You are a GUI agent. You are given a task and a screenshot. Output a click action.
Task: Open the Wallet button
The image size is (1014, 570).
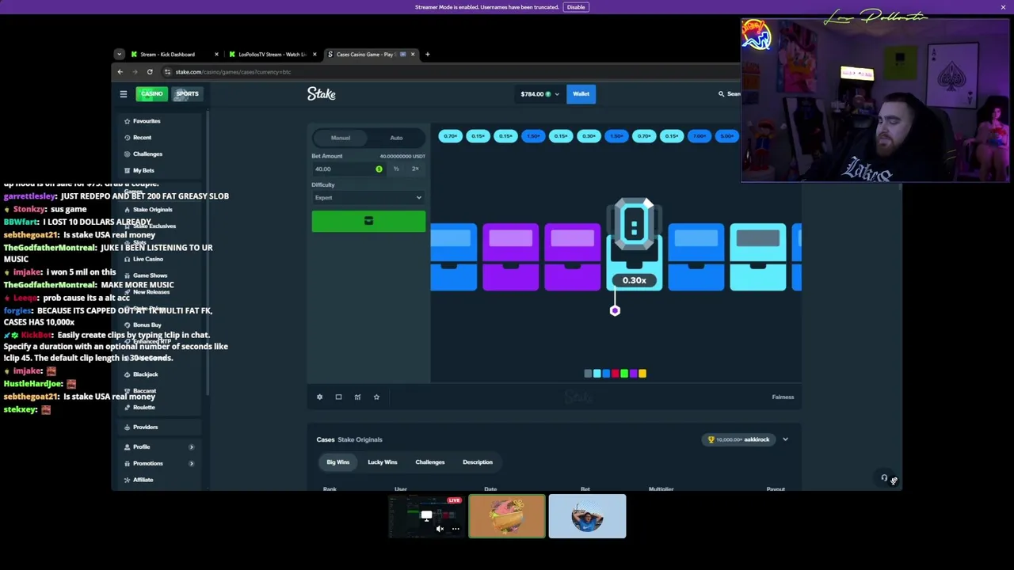pos(581,94)
